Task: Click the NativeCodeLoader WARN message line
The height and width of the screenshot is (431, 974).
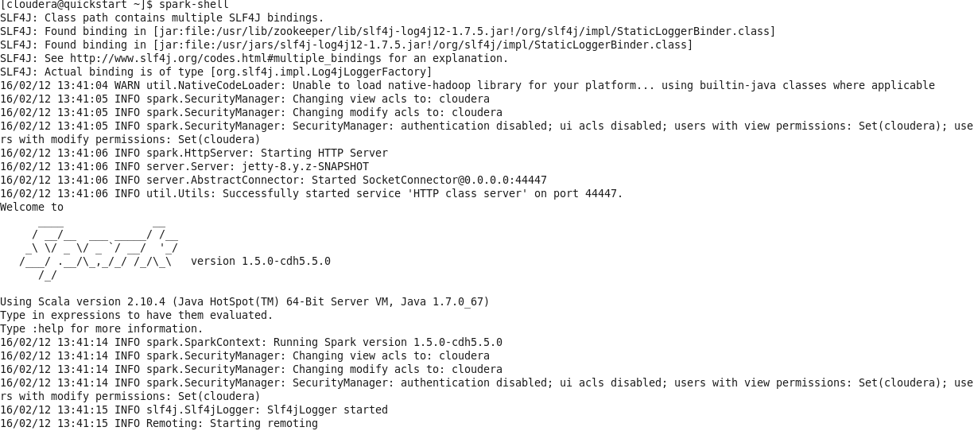Action: 467,86
